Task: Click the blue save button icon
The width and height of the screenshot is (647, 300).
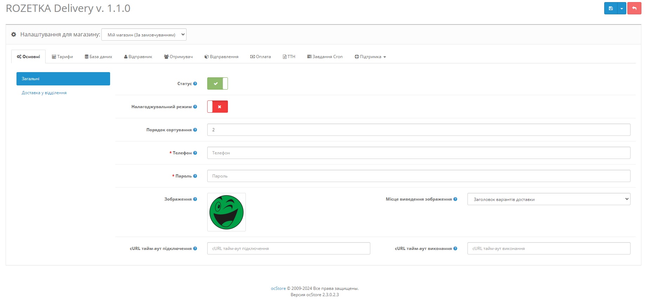Action: [x=611, y=8]
